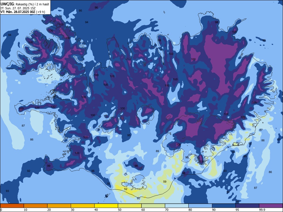
Task: Click the legend tick label 0
Action: [1, 210]
